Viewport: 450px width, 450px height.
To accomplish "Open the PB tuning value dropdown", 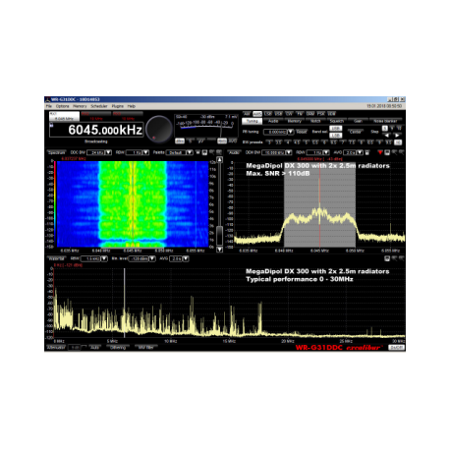I will tap(291, 132).
